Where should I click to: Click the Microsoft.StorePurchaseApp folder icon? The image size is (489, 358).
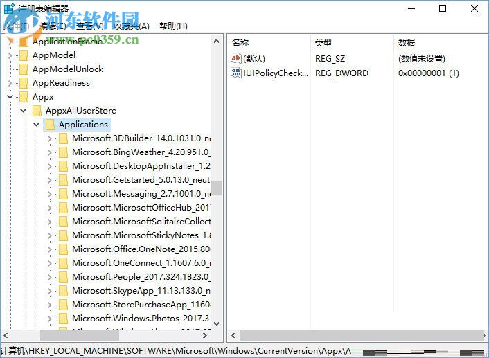tap(63, 305)
